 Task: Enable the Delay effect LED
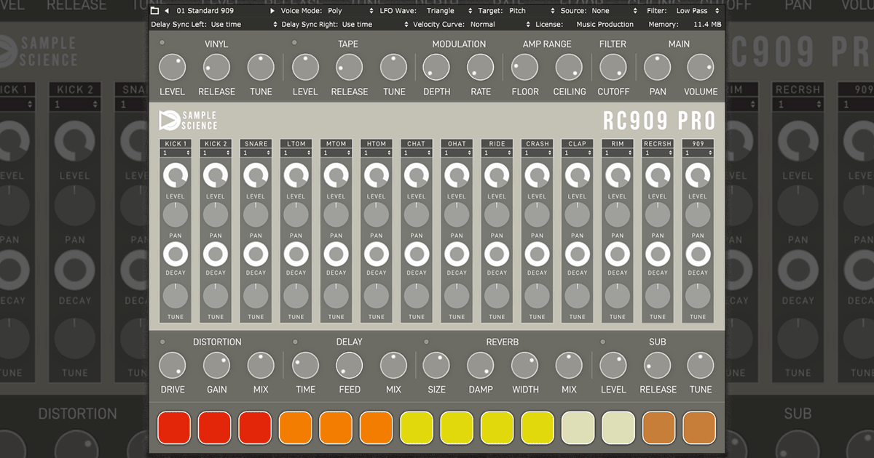294,342
